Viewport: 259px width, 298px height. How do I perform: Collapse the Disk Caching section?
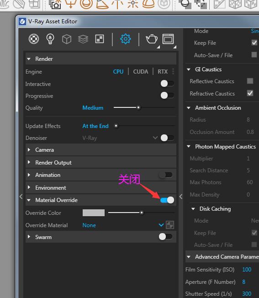(193, 209)
